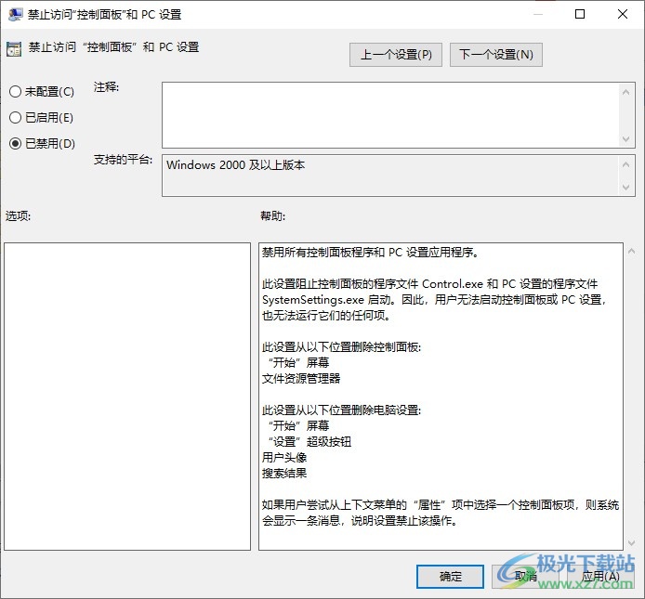Click help line '“设置”超级按钮'
Screen dimensions: 645x599
coord(309,441)
